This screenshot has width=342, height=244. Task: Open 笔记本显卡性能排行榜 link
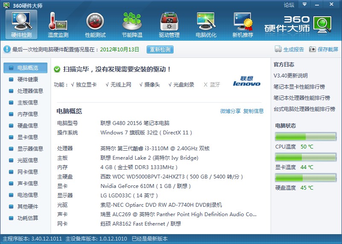coord(299,87)
